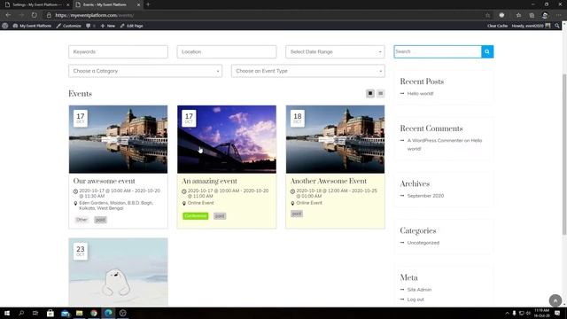This screenshot has width=567, height=319.
Task: Open A WordPress Commenter link
Action: [435, 140]
